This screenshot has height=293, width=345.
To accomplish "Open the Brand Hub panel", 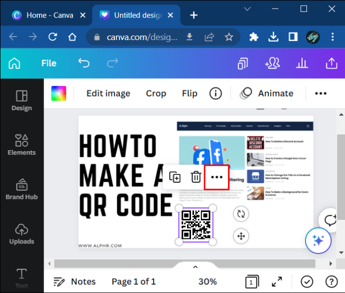I will [x=21, y=189].
